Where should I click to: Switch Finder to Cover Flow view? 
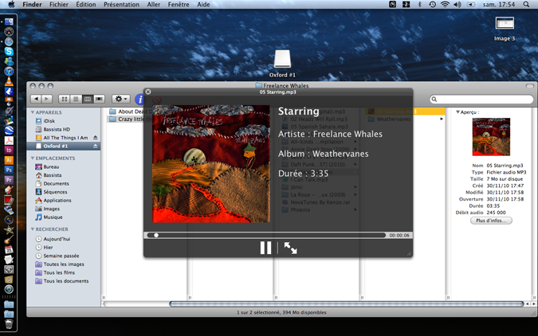click(99, 100)
